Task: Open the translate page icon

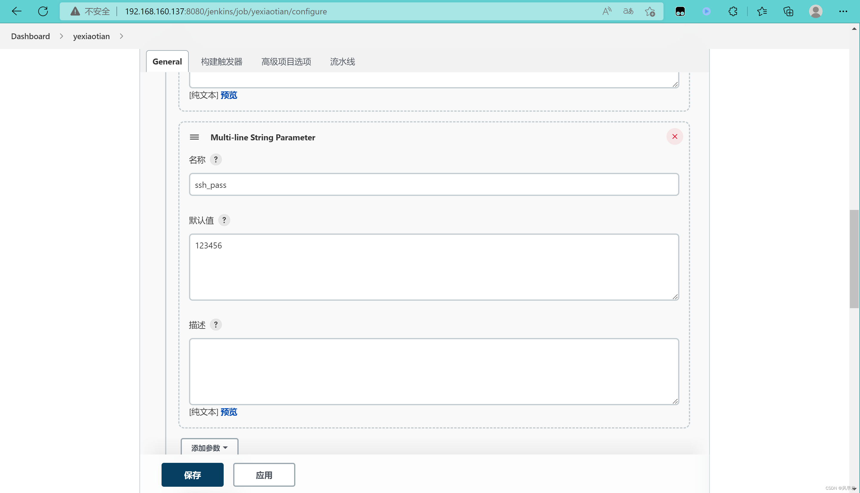Action: pyautogui.click(x=628, y=11)
